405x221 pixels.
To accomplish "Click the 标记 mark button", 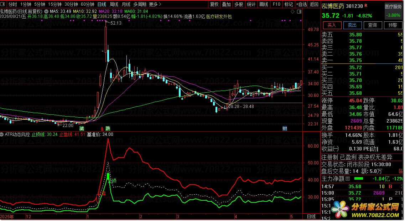I will 289,4.
